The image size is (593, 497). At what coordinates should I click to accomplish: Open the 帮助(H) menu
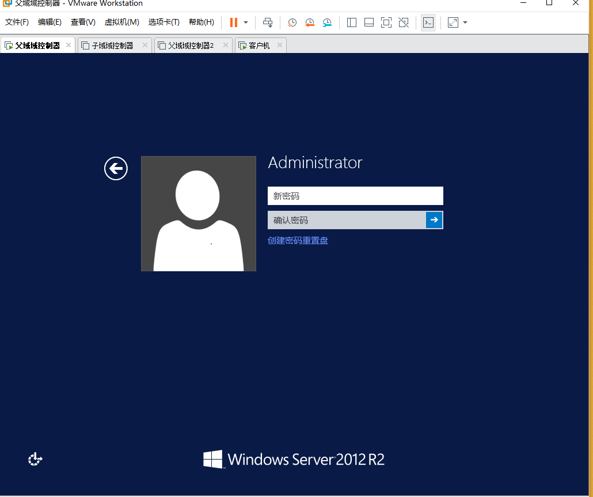201,22
